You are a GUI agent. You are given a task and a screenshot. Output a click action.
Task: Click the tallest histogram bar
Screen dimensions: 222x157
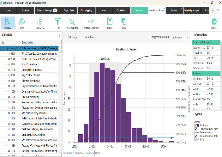pos(102,102)
